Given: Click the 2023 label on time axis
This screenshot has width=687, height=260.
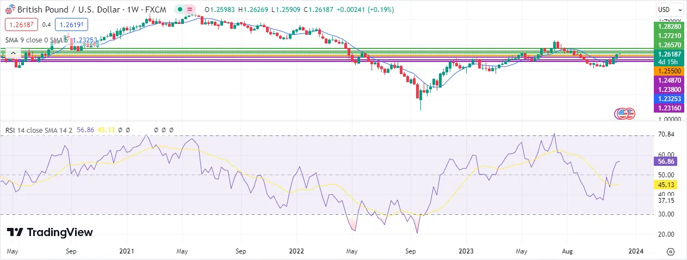Looking at the screenshot, I should (466, 252).
